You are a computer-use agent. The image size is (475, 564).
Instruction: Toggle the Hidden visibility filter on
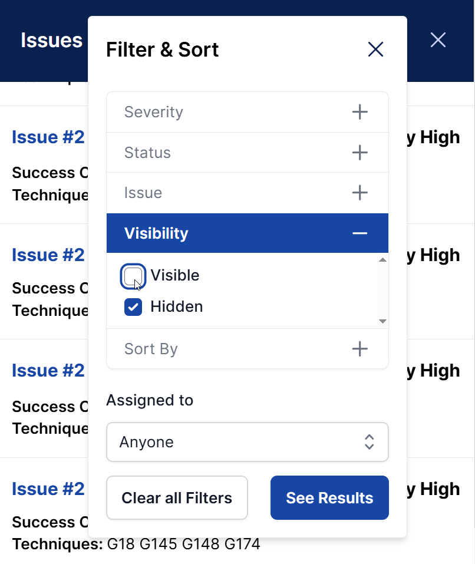pyautogui.click(x=133, y=306)
